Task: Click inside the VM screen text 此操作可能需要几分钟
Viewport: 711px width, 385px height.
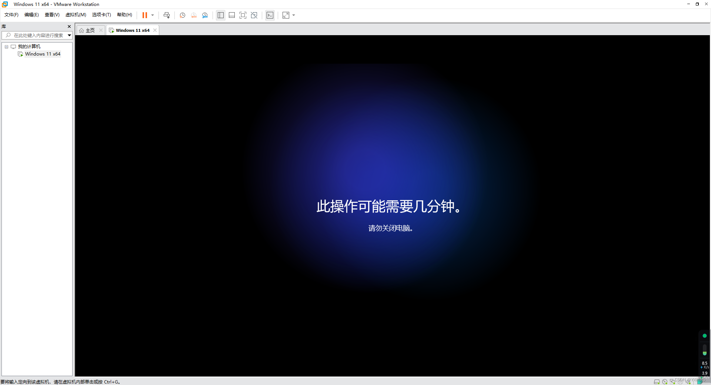Action: [388, 206]
